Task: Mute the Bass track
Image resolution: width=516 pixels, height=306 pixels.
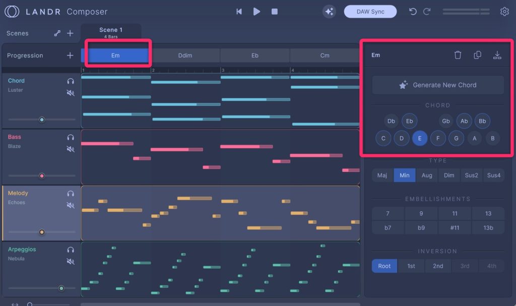Action: click(x=71, y=149)
